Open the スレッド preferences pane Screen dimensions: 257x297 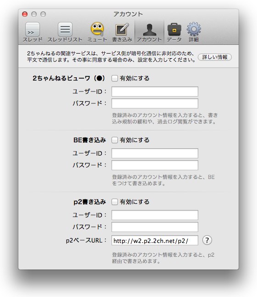click(x=33, y=32)
